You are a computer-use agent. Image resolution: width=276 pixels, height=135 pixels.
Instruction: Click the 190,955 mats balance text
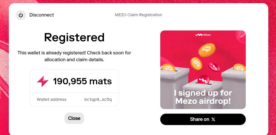pyautogui.click(x=82, y=81)
